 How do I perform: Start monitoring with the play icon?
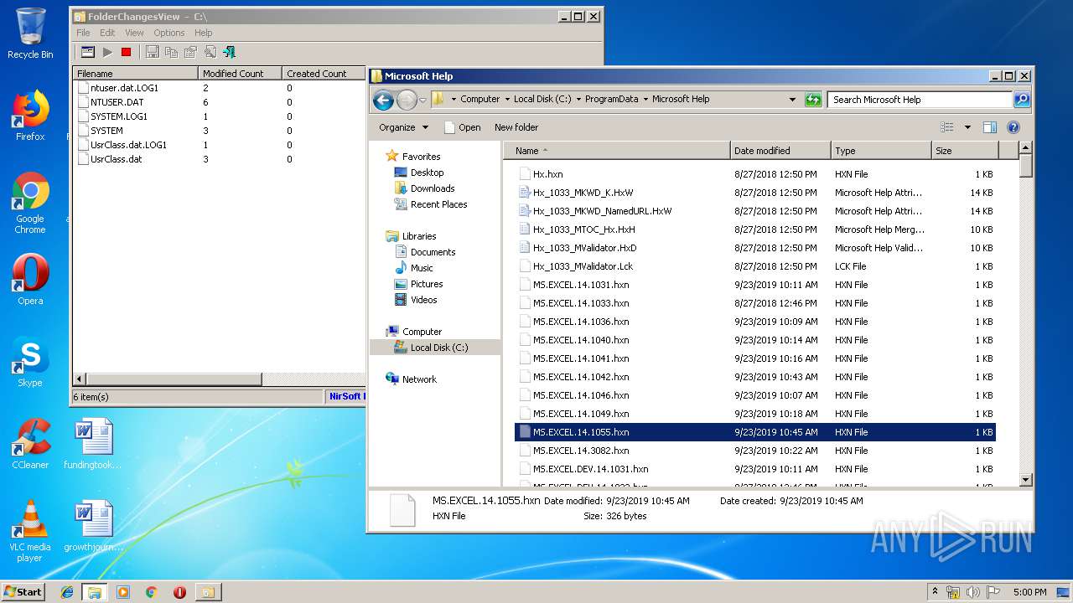tap(107, 52)
